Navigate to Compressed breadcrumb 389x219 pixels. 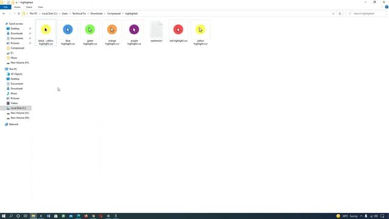pos(114,13)
